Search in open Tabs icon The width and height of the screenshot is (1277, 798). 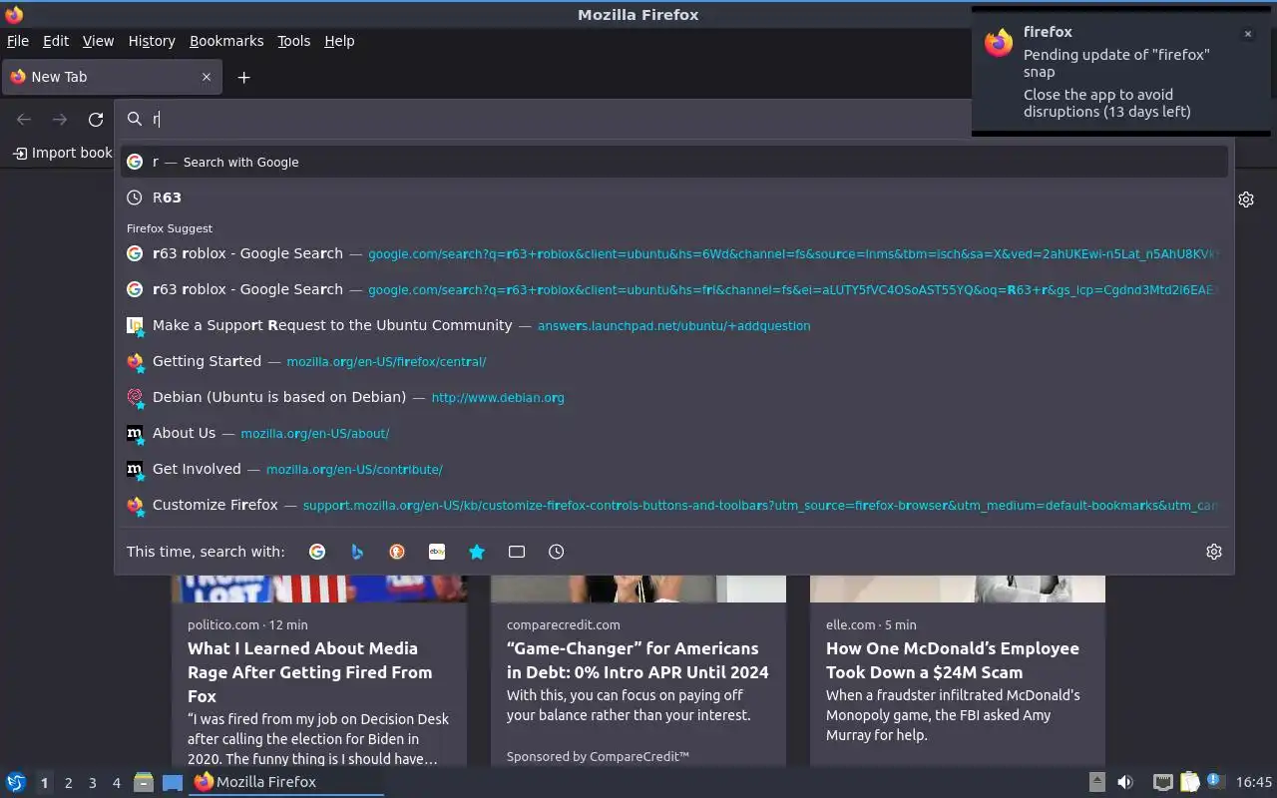point(517,552)
